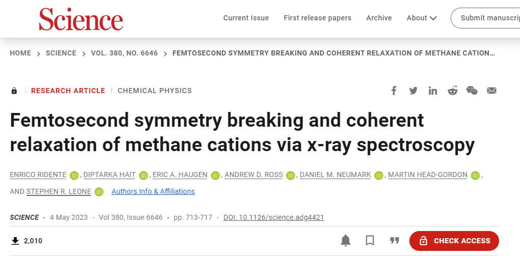This screenshot has height=258, width=520.
Task: Share article on LinkedIn
Action: coord(432,91)
